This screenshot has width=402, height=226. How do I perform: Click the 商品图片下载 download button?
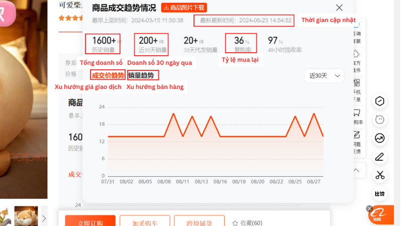(x=184, y=8)
